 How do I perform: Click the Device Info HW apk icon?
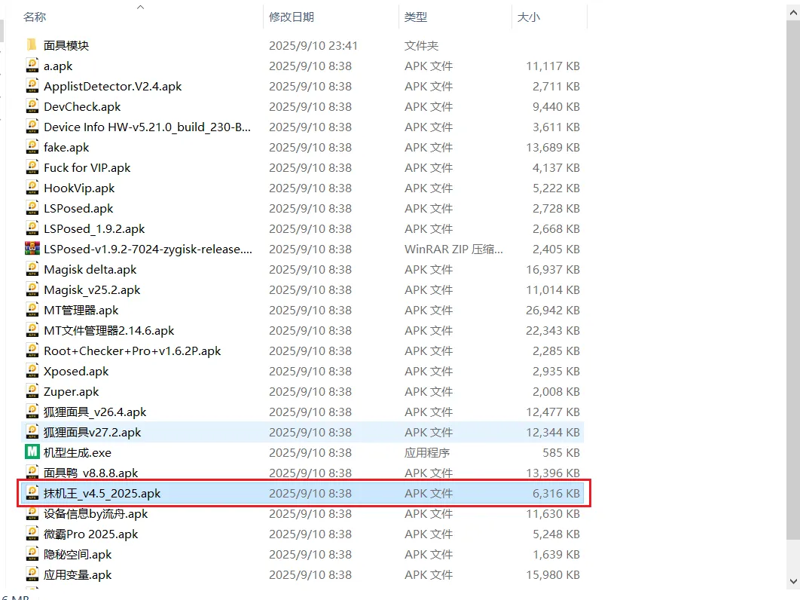[x=32, y=127]
